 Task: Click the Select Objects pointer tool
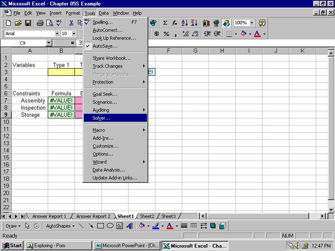[x=27, y=226]
